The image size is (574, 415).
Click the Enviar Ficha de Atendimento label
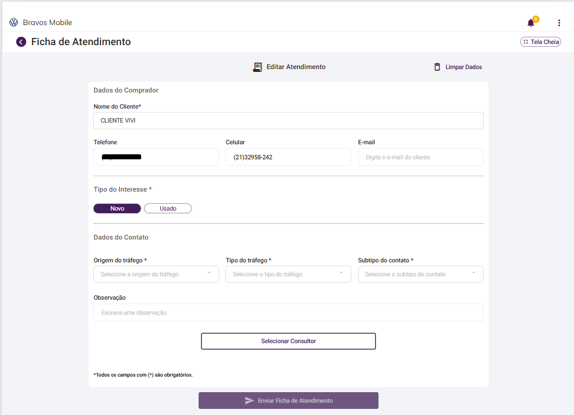coord(295,401)
